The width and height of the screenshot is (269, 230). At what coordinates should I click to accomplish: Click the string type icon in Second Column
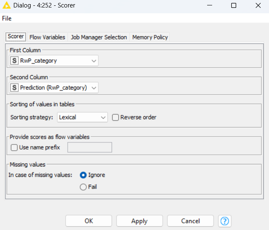[x=15, y=88]
